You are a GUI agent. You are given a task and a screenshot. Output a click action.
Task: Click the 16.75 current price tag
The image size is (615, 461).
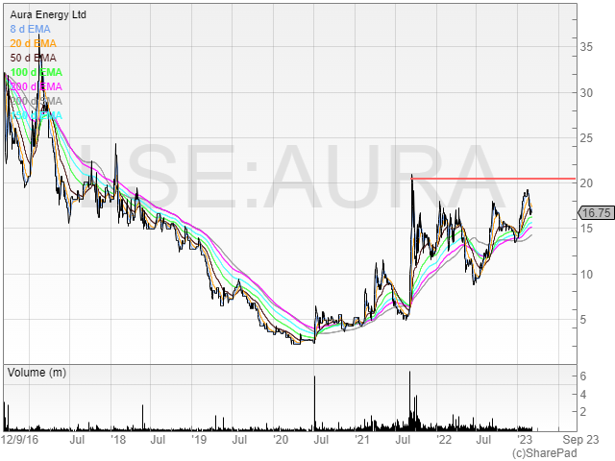click(596, 213)
